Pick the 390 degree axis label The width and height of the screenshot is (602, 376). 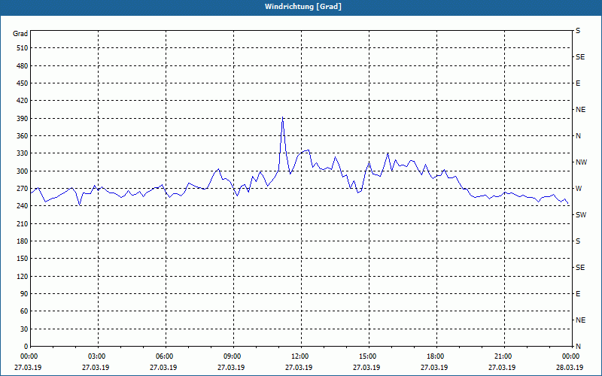pyautogui.click(x=23, y=118)
